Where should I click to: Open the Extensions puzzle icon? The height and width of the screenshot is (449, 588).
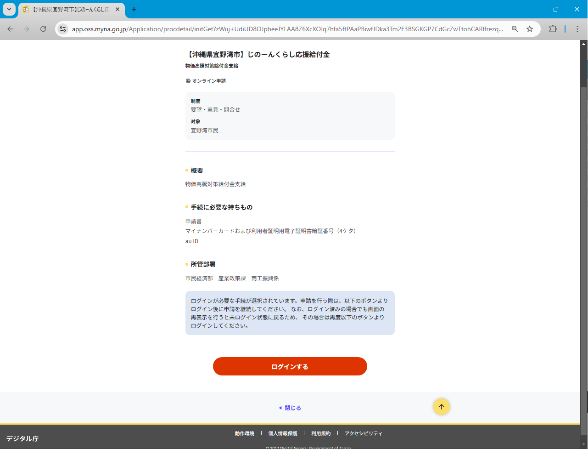pyautogui.click(x=553, y=29)
